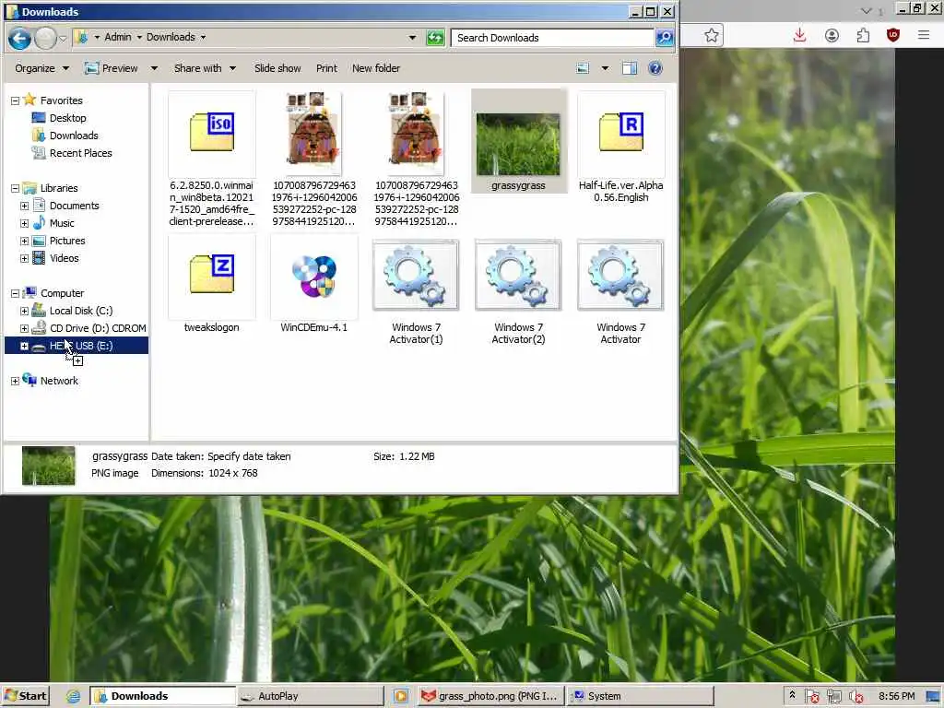
Task: Click the search magnifier icon
Action: [x=664, y=38]
